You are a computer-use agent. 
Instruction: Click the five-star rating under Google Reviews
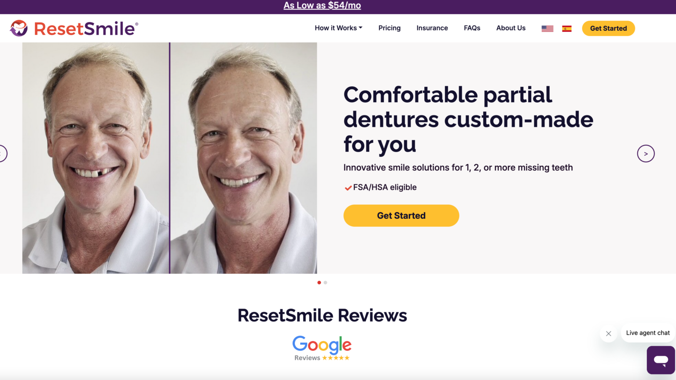(336, 358)
